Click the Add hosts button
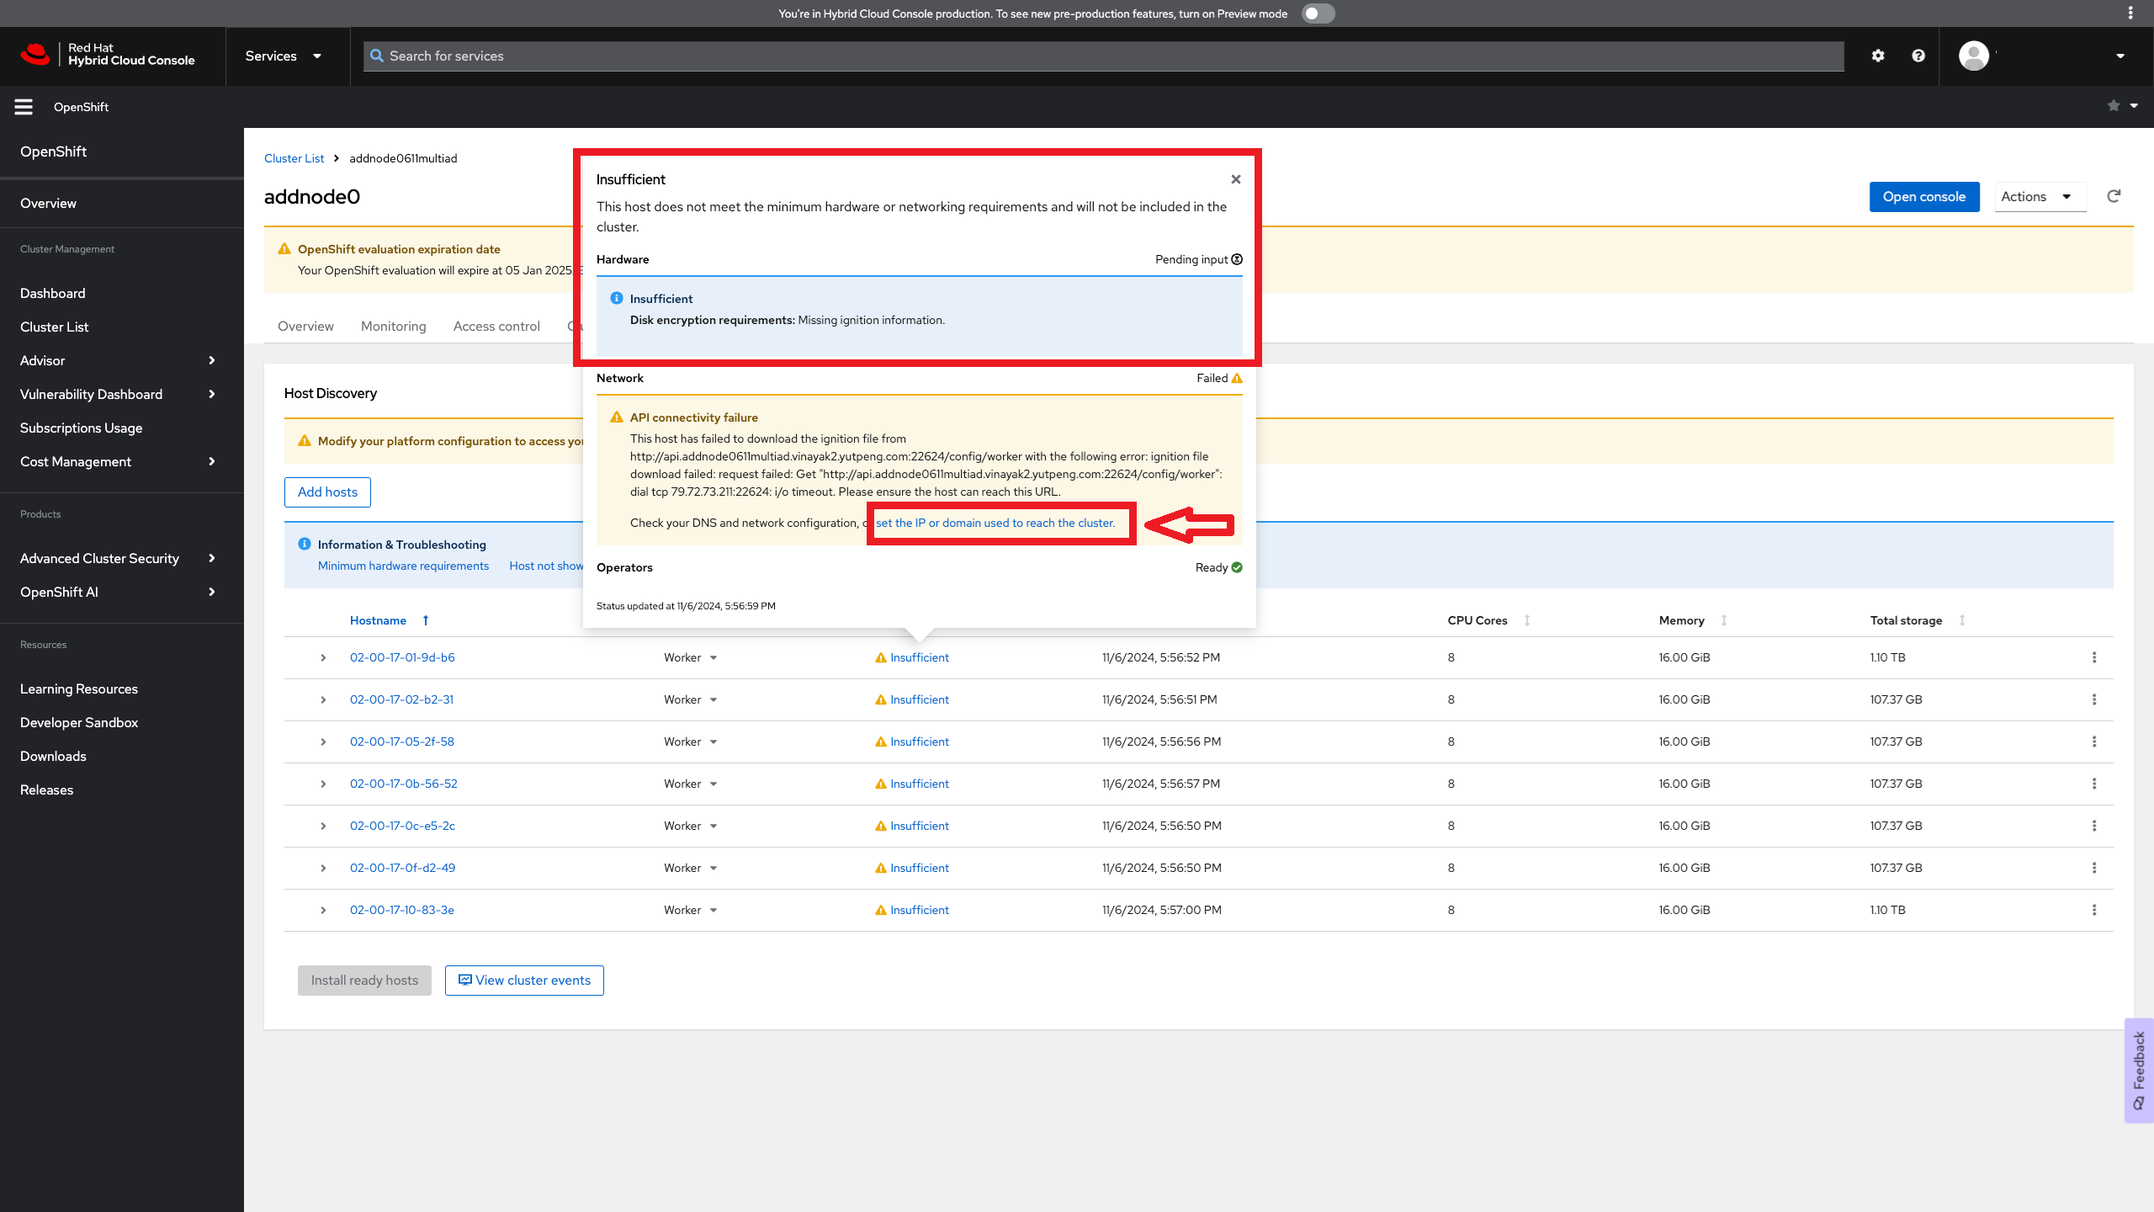 coord(327,492)
